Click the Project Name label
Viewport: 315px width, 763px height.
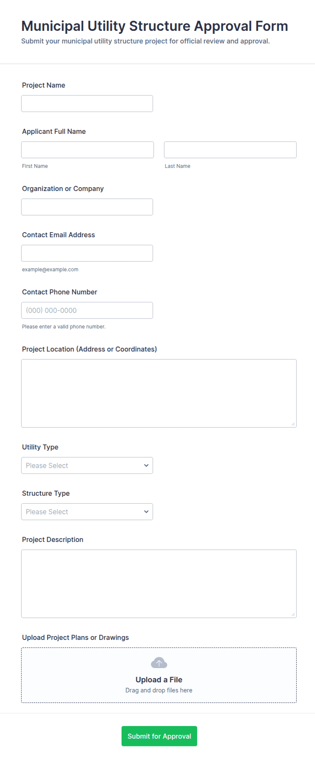(44, 85)
